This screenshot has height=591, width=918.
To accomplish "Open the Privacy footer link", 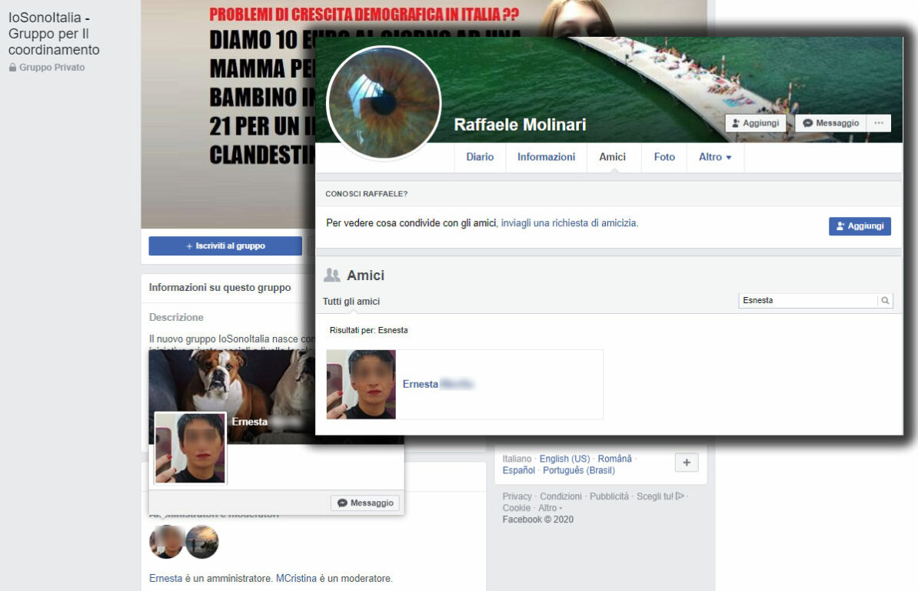I will 517,496.
